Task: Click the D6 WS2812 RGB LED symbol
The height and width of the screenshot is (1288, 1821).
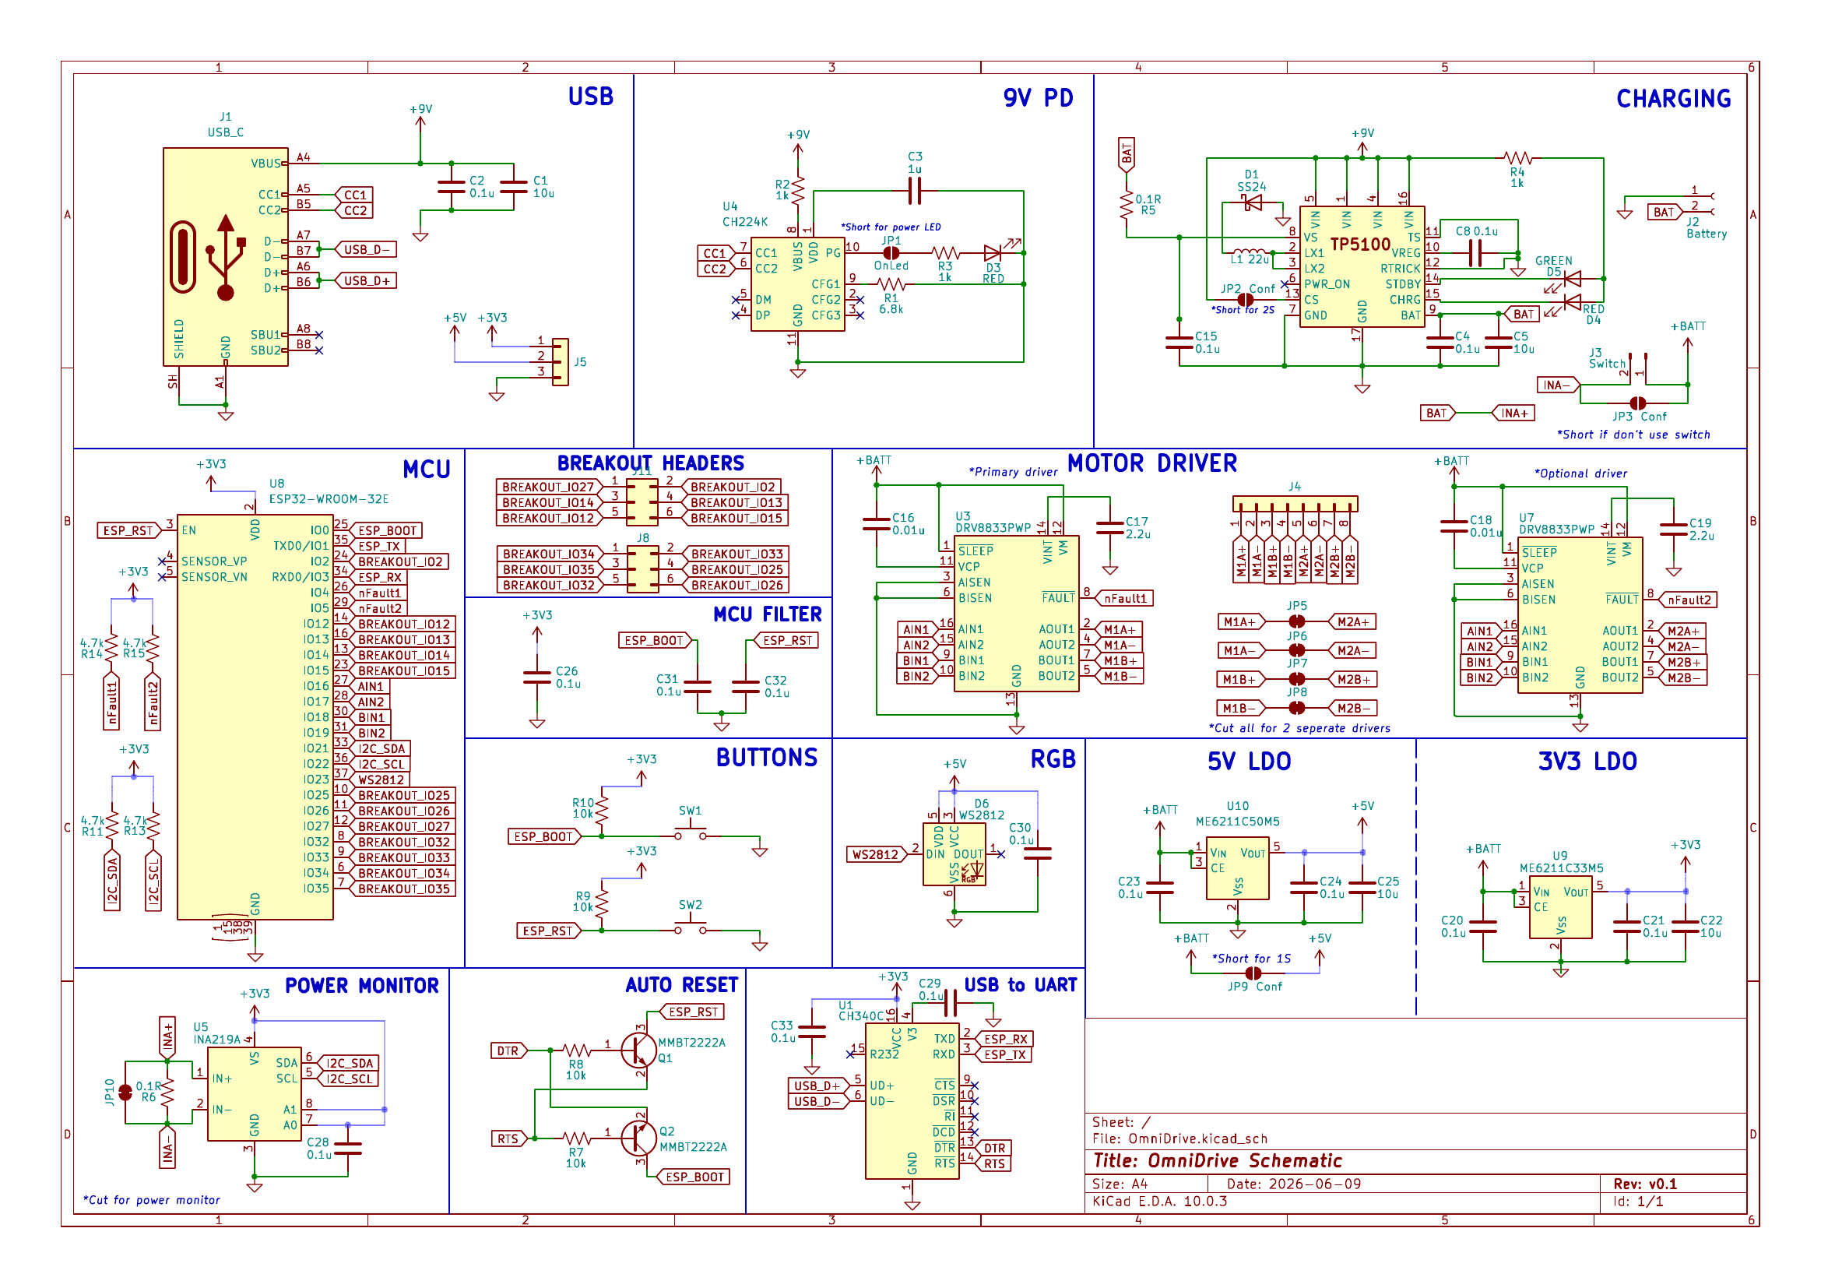Action: click(954, 854)
